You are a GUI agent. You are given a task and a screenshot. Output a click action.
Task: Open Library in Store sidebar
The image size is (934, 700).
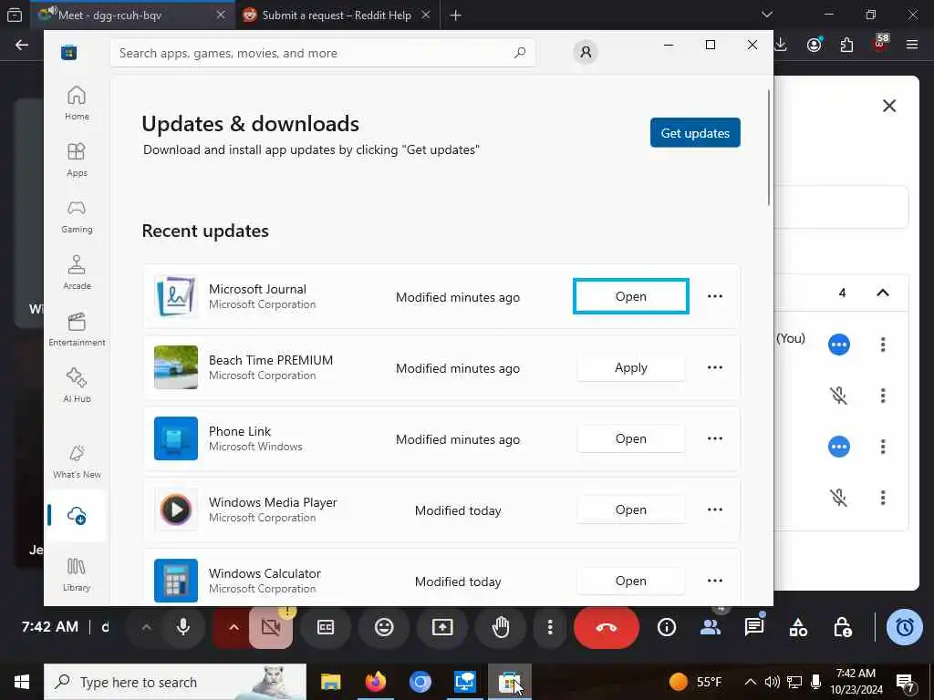pyautogui.click(x=77, y=574)
